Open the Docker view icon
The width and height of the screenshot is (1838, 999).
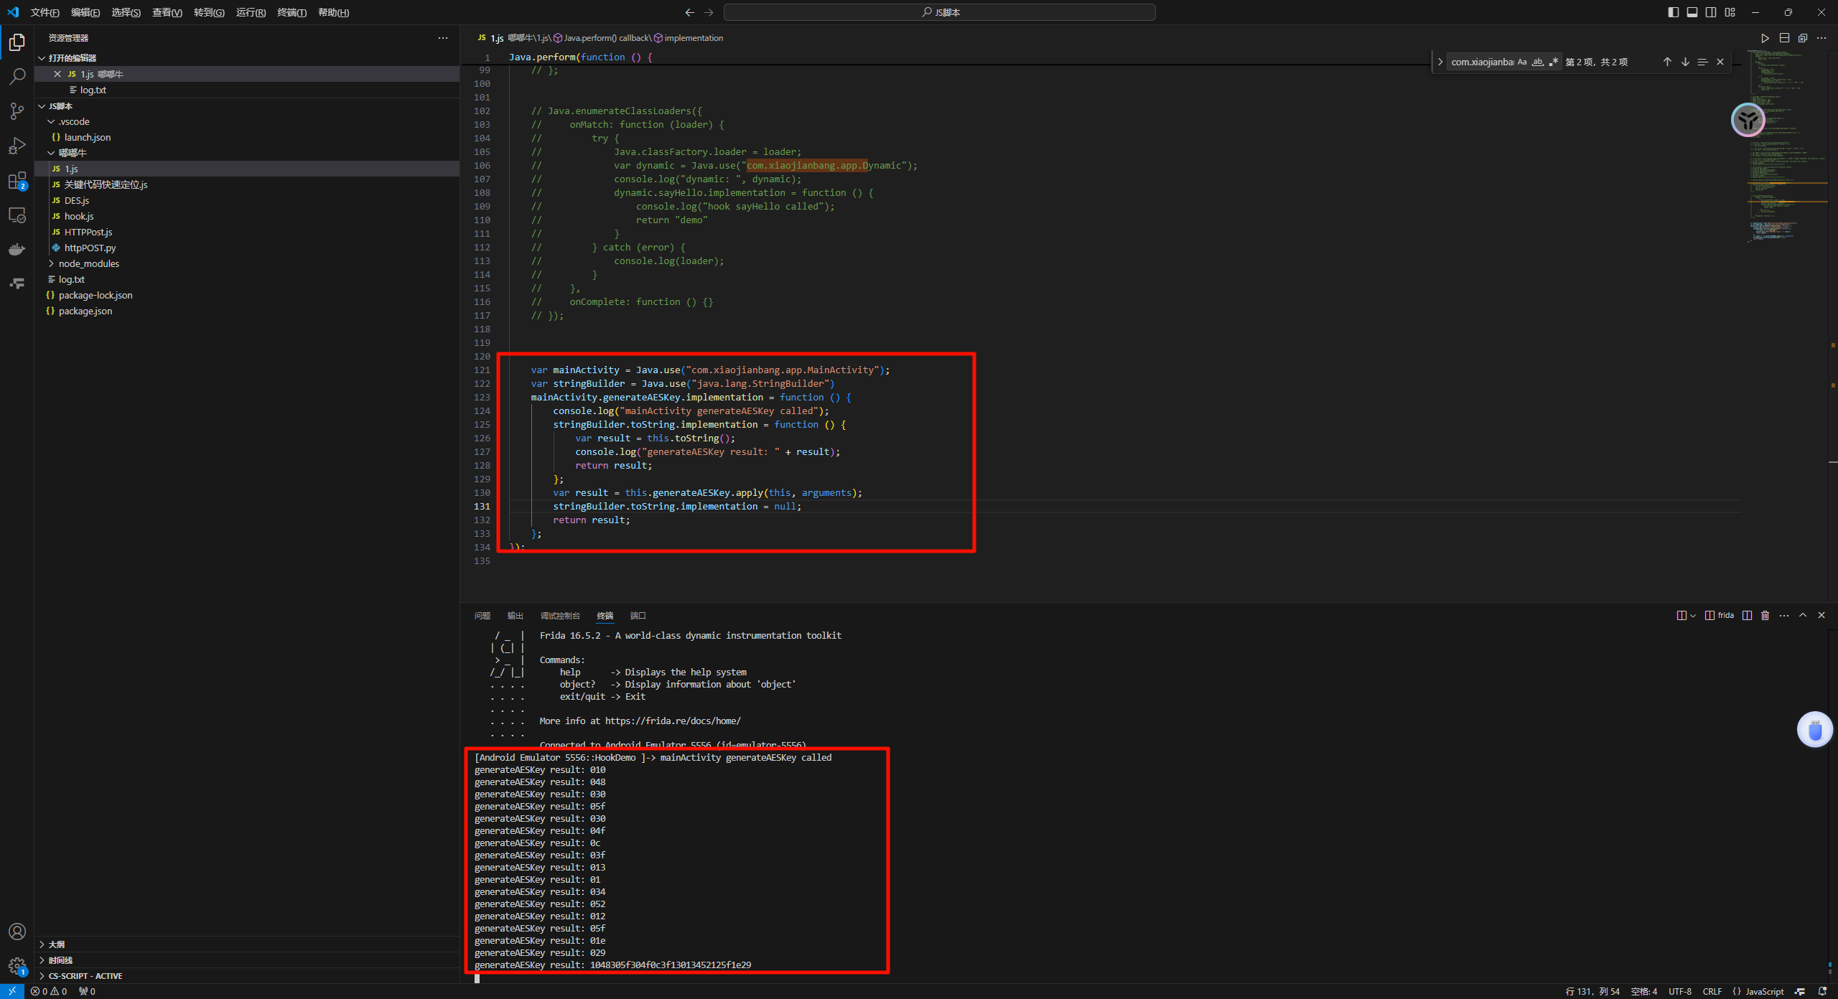17,250
